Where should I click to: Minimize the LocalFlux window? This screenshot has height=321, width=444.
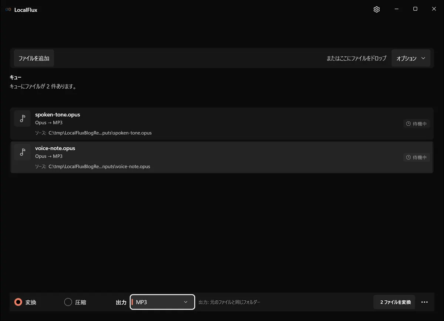pyautogui.click(x=396, y=9)
